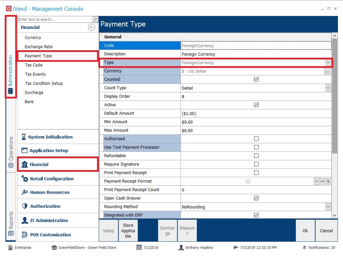Select Exchange Rate in the Financial menu
This screenshot has height=257, width=343.
coord(38,47)
